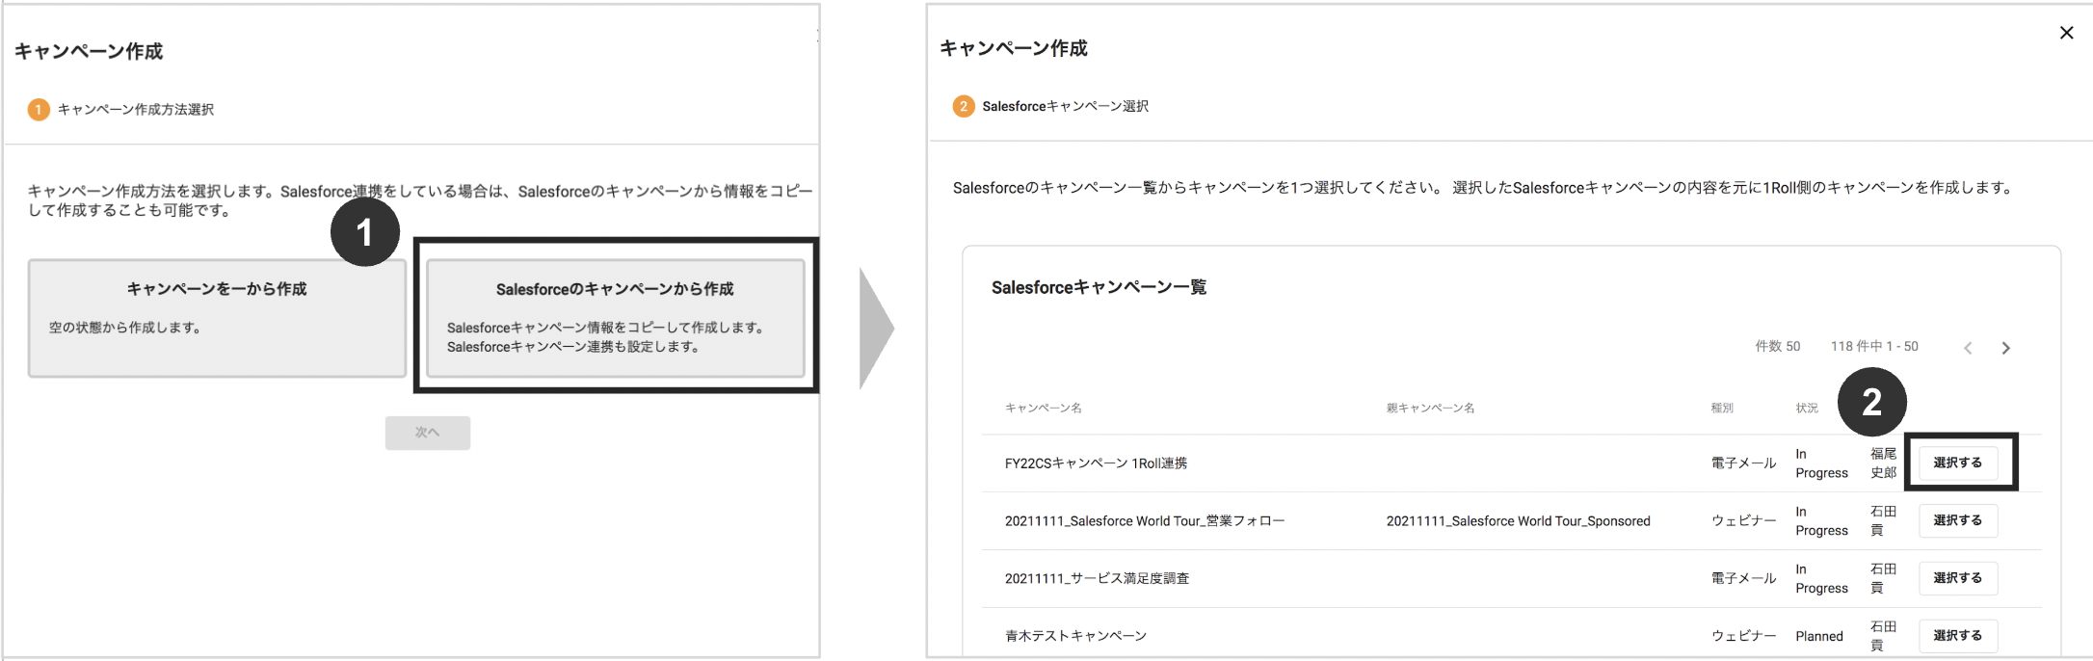Select the 青木テストキャンペーン campaign name
This screenshot has height=661, width=2093.
[x=1075, y=636]
